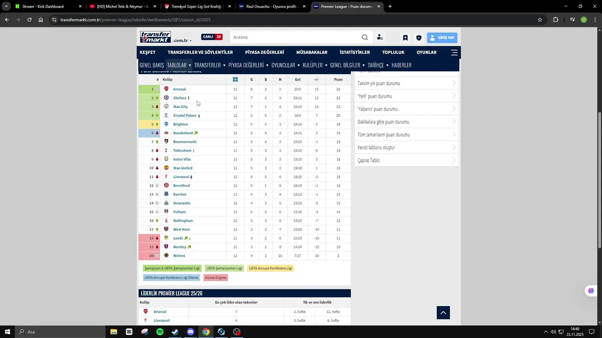The image size is (602, 338).
Task: Click the Man City club crest
Action: pyautogui.click(x=166, y=107)
